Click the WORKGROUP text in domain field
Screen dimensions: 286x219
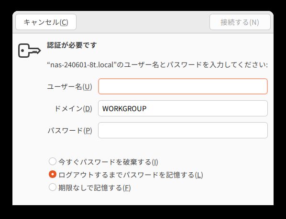(x=124, y=109)
